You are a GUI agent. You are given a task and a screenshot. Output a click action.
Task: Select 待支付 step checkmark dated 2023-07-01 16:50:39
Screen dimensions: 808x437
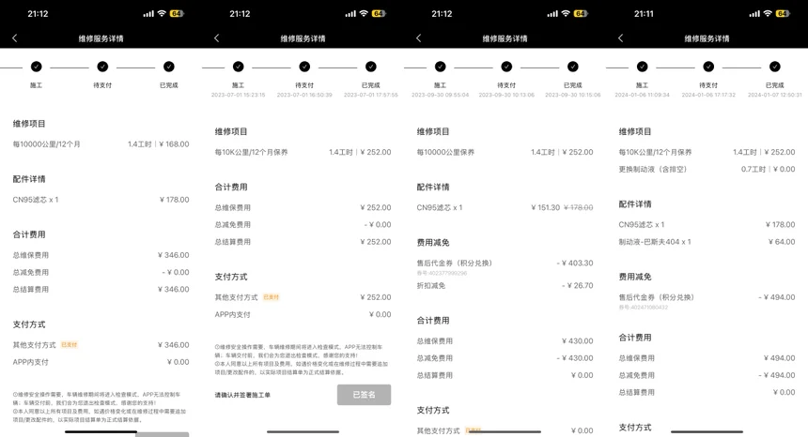[304, 67]
